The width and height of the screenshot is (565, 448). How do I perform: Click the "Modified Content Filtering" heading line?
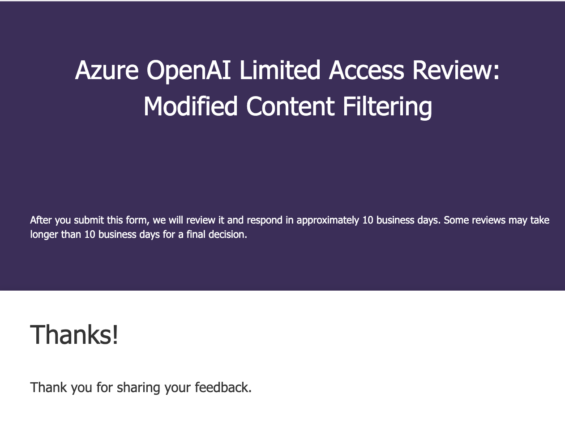click(x=287, y=106)
